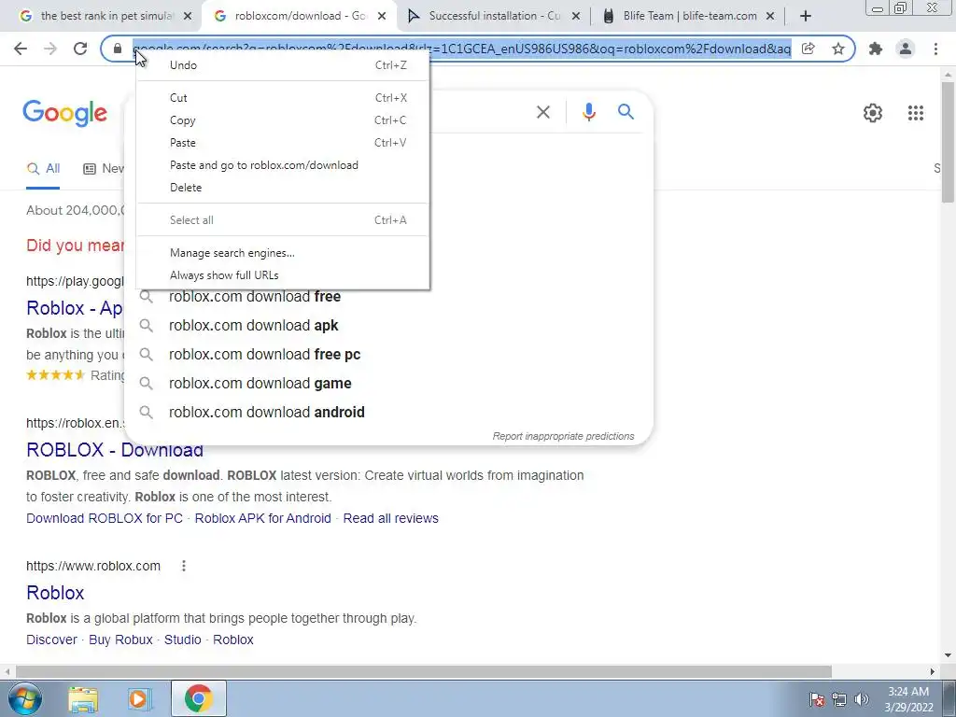Open the clock showing 3:24 AM

coord(907,699)
